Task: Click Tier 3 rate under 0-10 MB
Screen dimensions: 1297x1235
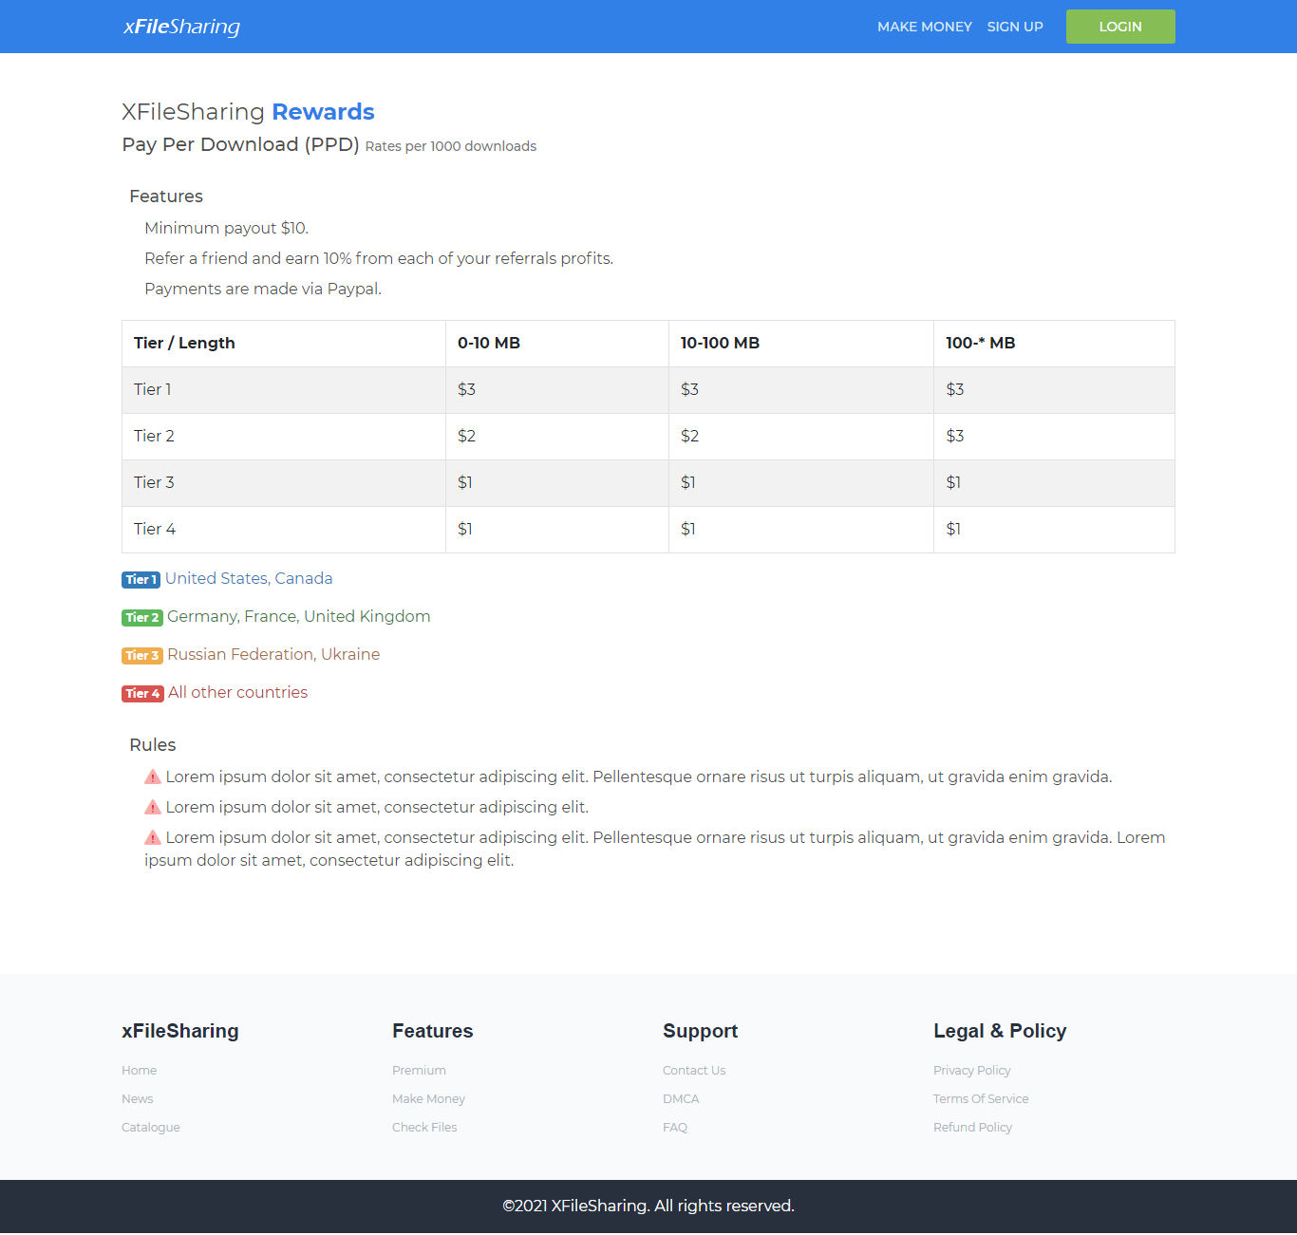Action: coord(465,482)
